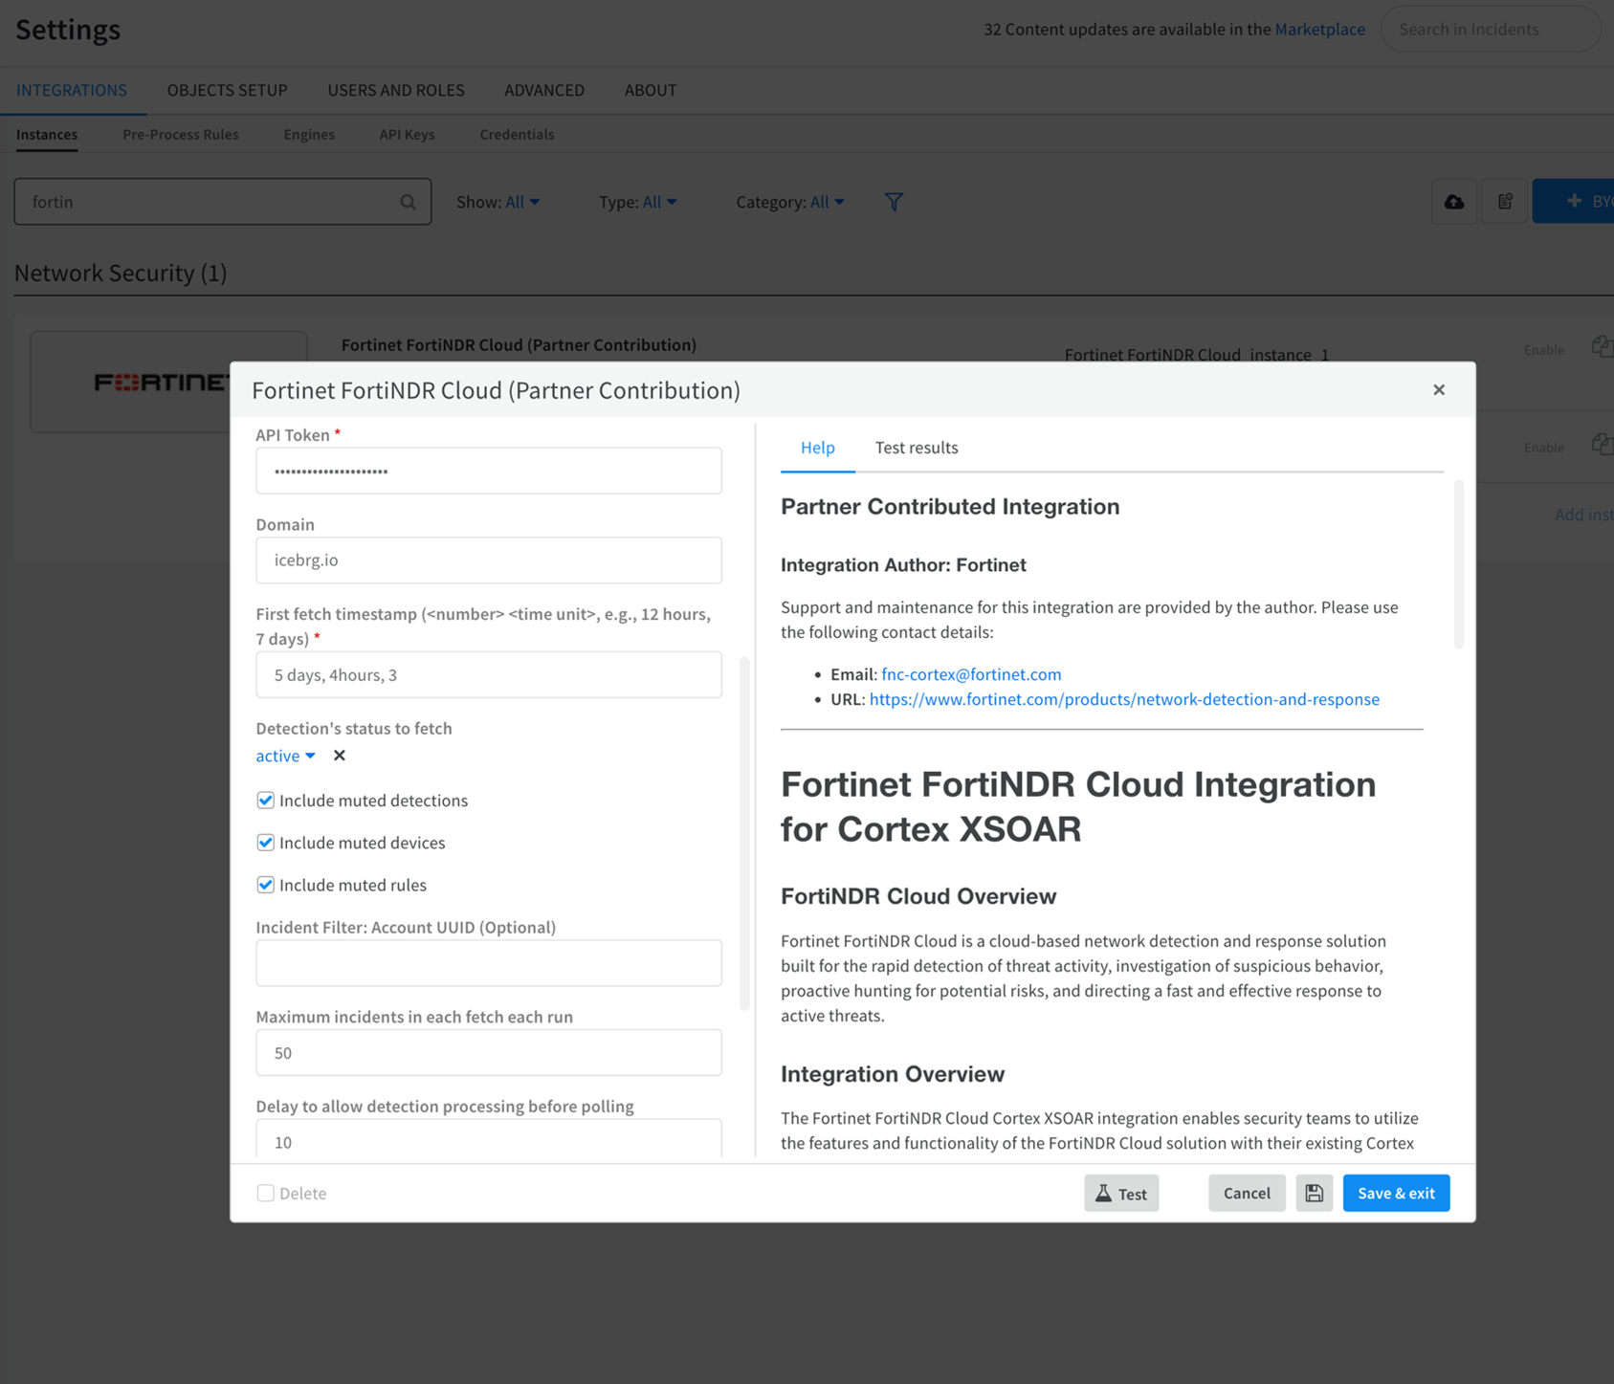This screenshot has height=1384, width=1614.
Task: Click the upload to Marketplace cloud icon
Action: (1453, 201)
